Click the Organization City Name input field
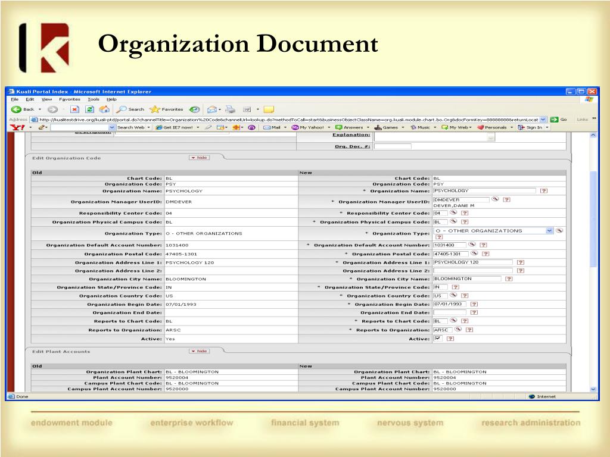This screenshot has height=457, width=610. [467, 278]
